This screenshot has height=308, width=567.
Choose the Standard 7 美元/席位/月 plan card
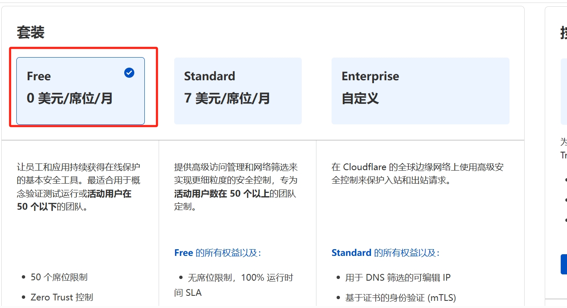pos(238,91)
